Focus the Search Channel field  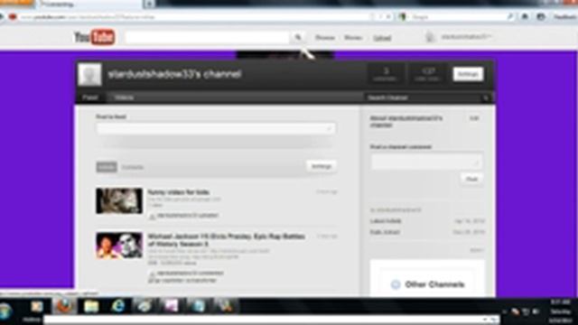click(424, 97)
